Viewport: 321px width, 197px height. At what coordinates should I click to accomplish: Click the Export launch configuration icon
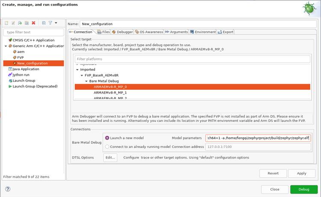click(20, 23)
